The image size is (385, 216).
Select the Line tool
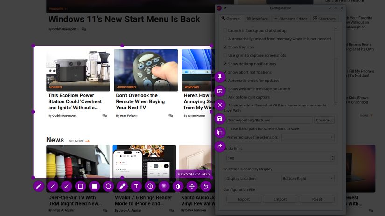click(x=53, y=186)
